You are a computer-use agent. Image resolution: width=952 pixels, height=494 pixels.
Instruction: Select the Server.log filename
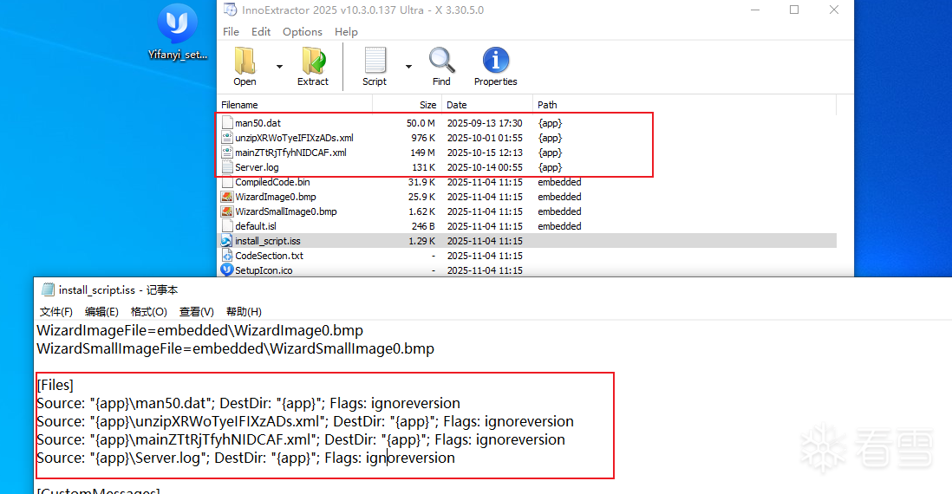[x=257, y=167]
